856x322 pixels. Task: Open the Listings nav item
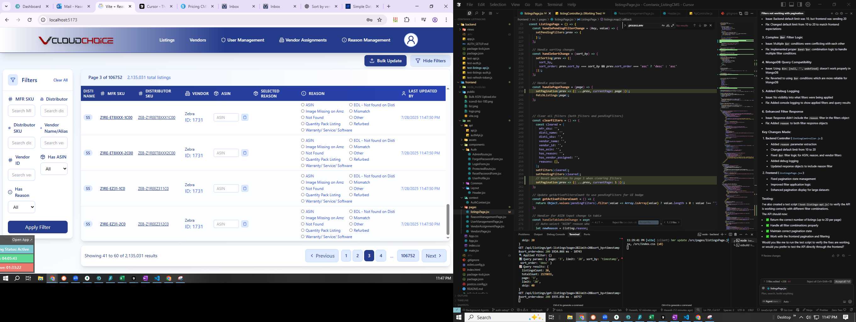tap(167, 40)
